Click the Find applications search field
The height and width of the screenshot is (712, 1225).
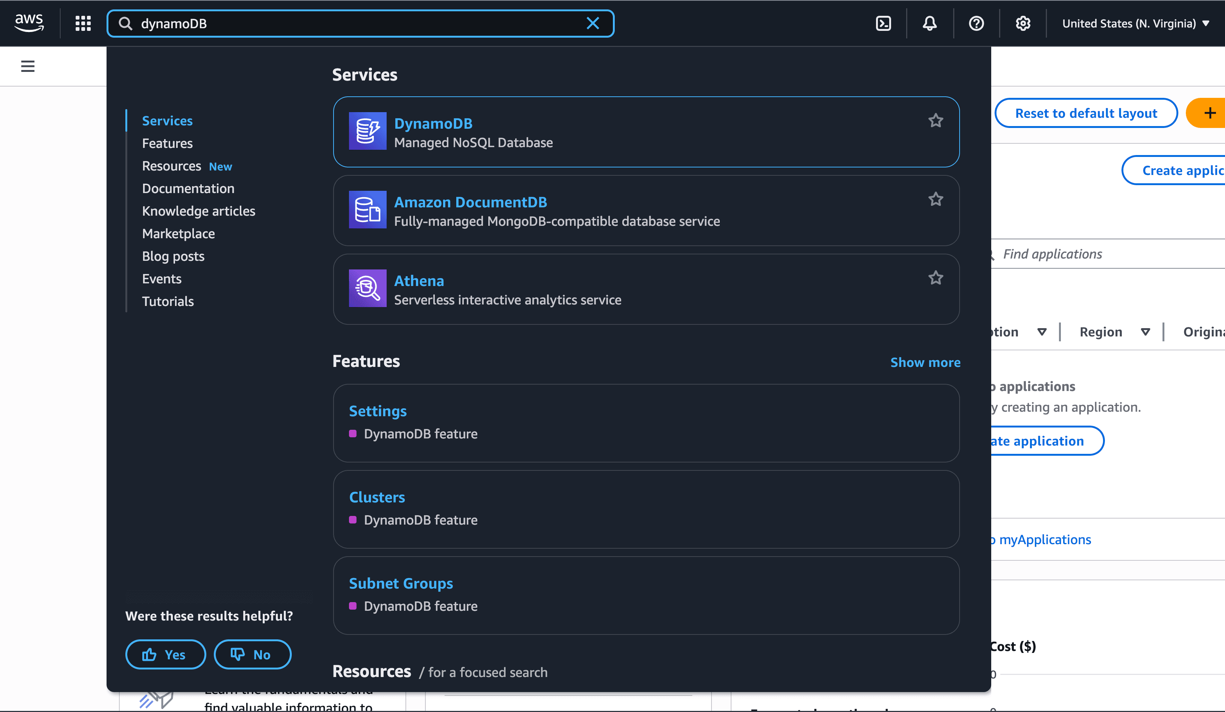[x=1053, y=254]
